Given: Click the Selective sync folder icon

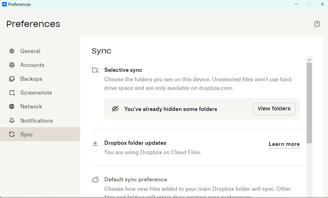Looking at the screenshot, I should tap(95, 70).
